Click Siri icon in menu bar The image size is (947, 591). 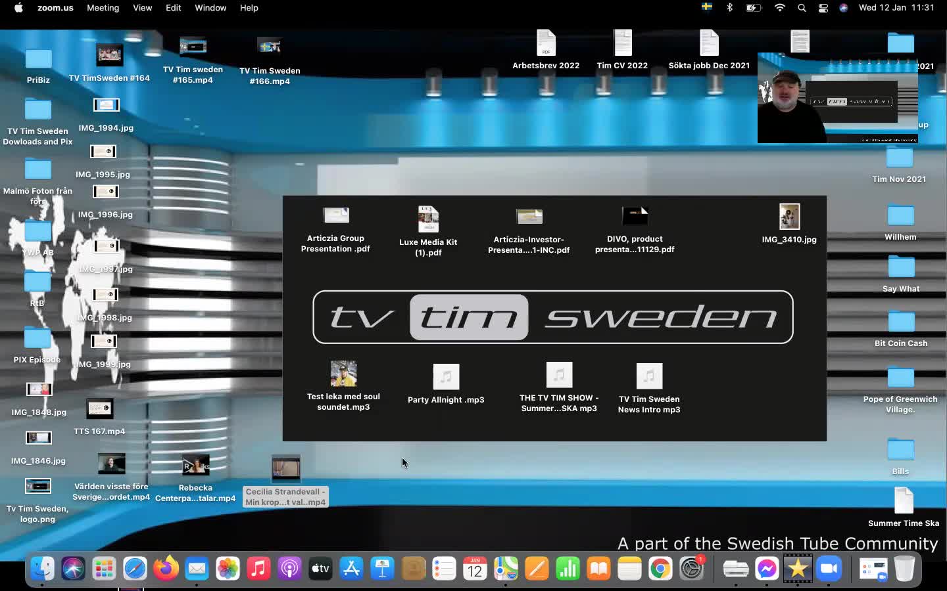(844, 8)
